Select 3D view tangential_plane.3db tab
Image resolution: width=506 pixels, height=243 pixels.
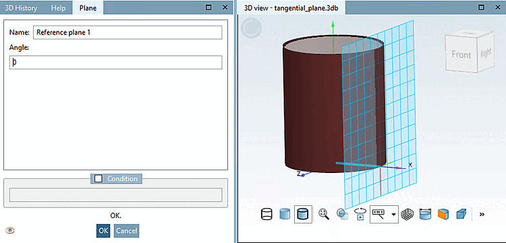[x=291, y=7]
